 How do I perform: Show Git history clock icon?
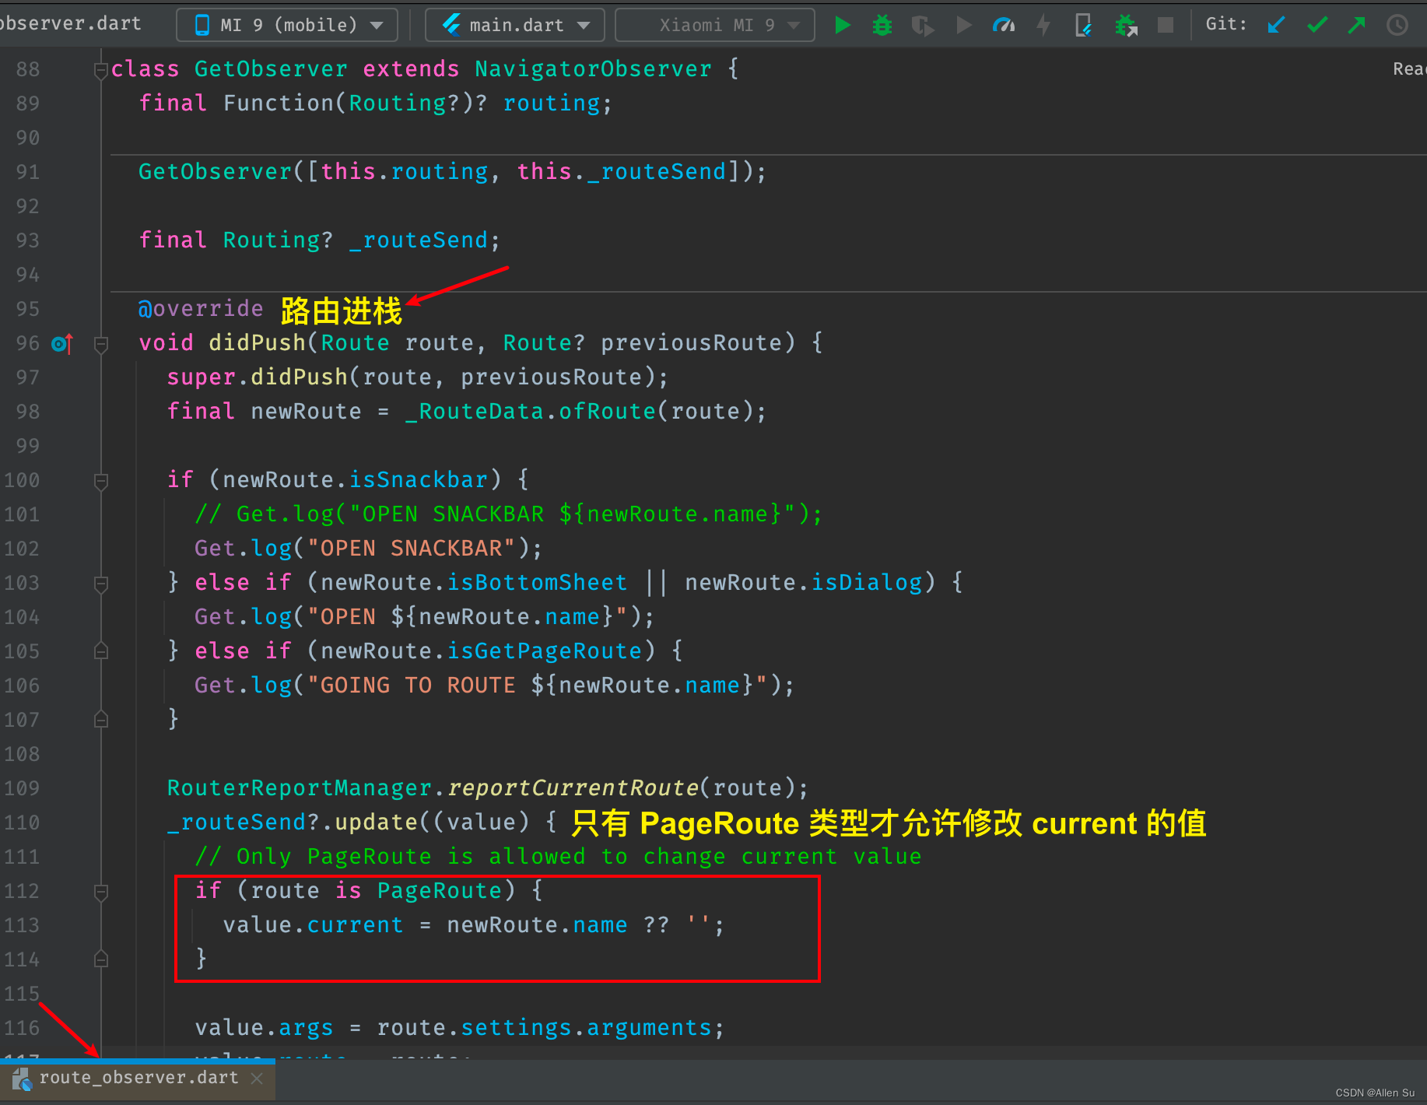point(1397,25)
